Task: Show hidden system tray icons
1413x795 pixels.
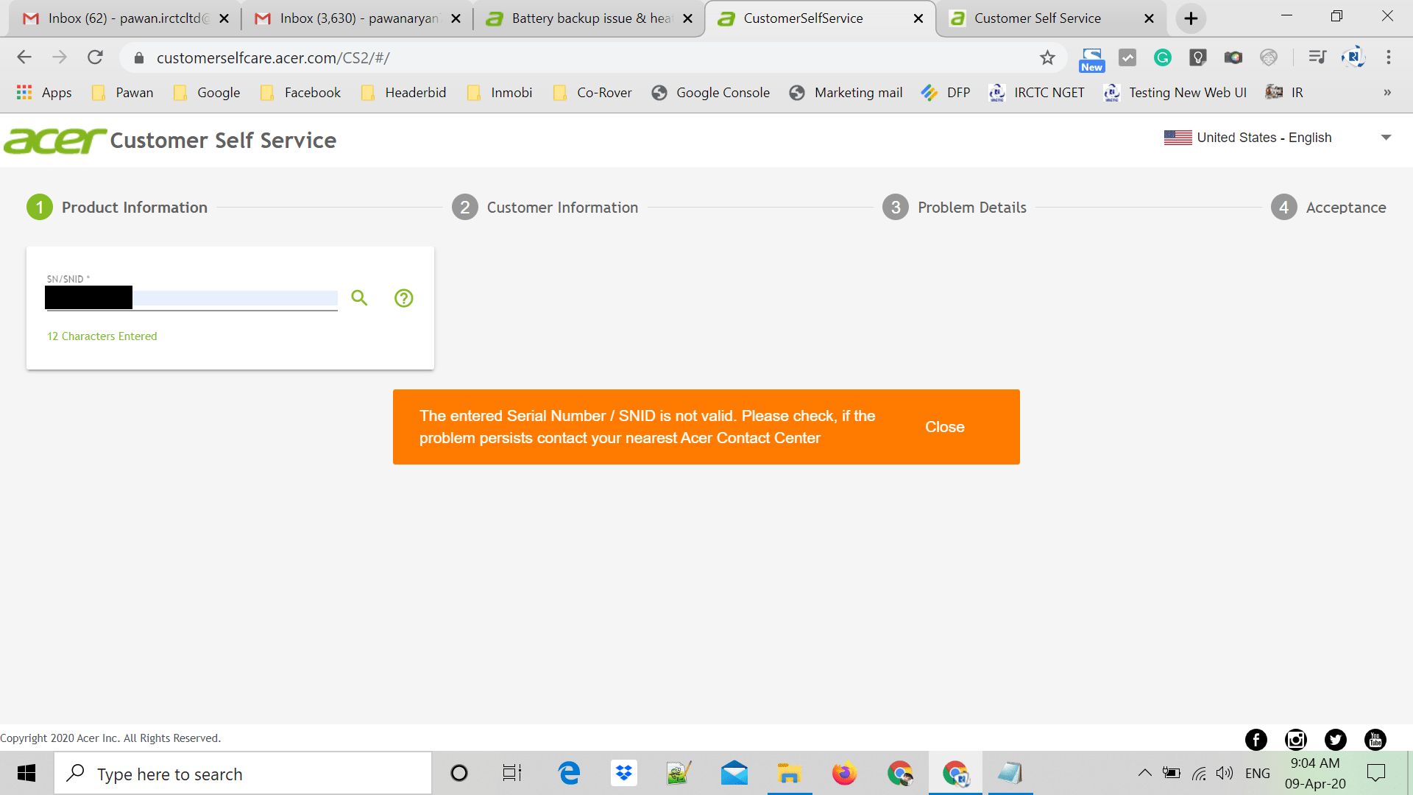Action: tap(1144, 773)
